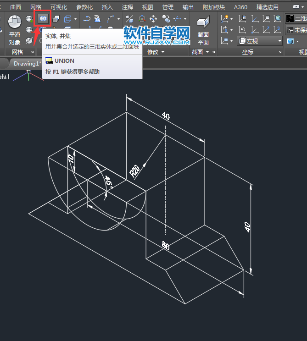Viewport: 307px width, 341px height.
Task: Click the UCS rotate about X icon
Action: [x=224, y=30]
